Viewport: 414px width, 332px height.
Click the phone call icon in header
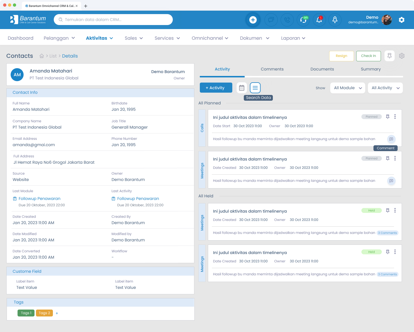(x=287, y=20)
